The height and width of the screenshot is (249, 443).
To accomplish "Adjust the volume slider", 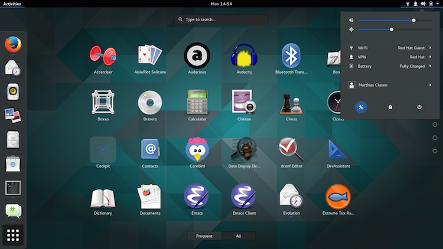I will tap(395, 20).
